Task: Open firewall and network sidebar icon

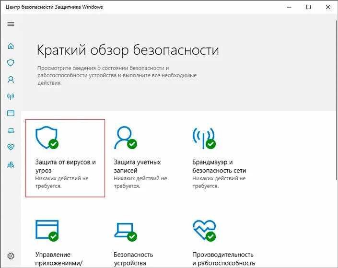Action: pyautogui.click(x=11, y=96)
